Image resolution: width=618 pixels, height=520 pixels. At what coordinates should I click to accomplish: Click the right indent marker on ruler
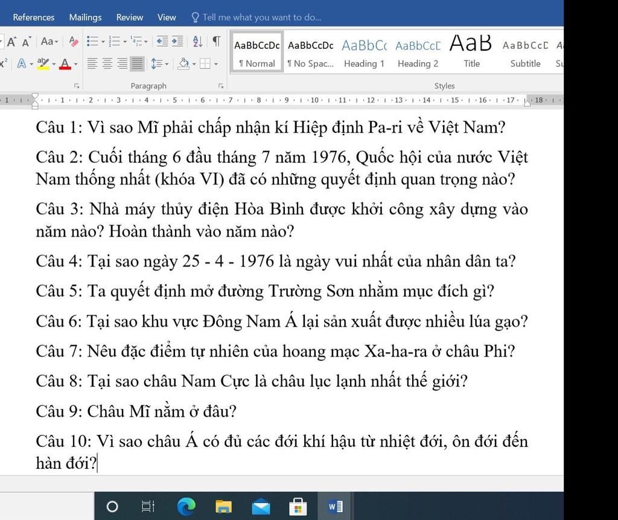pos(527,103)
